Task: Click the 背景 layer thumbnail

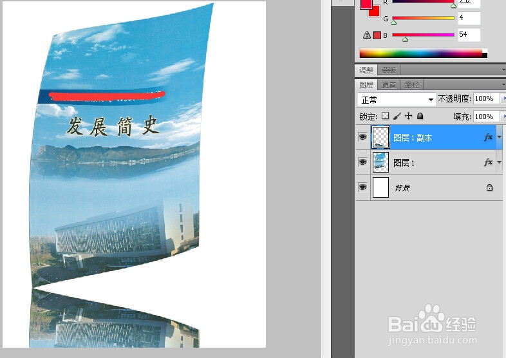Action: point(381,187)
